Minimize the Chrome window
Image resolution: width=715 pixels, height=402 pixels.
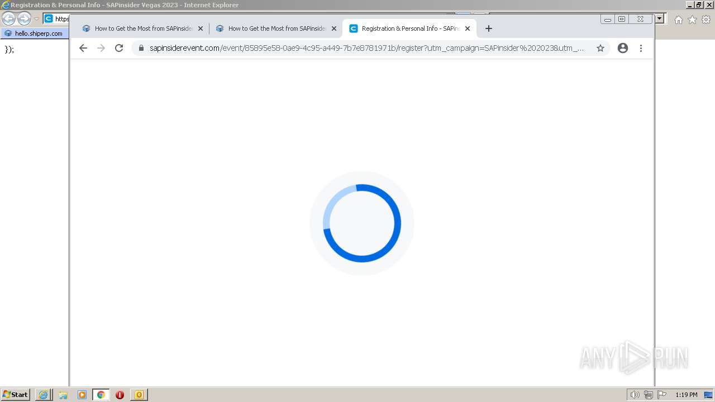(x=608, y=19)
